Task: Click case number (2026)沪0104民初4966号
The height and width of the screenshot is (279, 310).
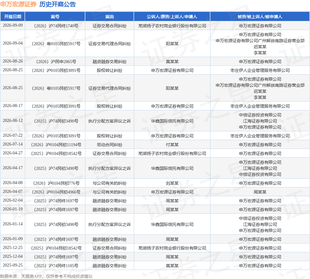Action: pyautogui.click(x=56, y=192)
